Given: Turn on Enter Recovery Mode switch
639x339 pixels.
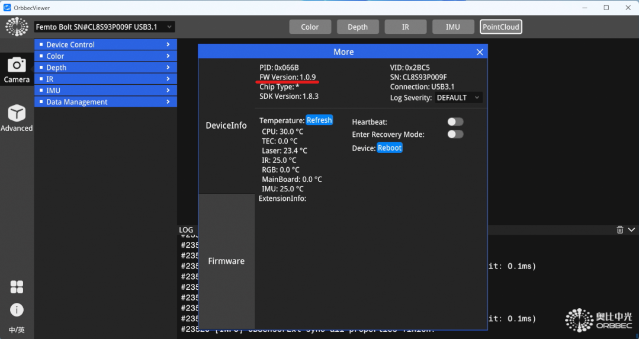Looking at the screenshot, I should (455, 135).
